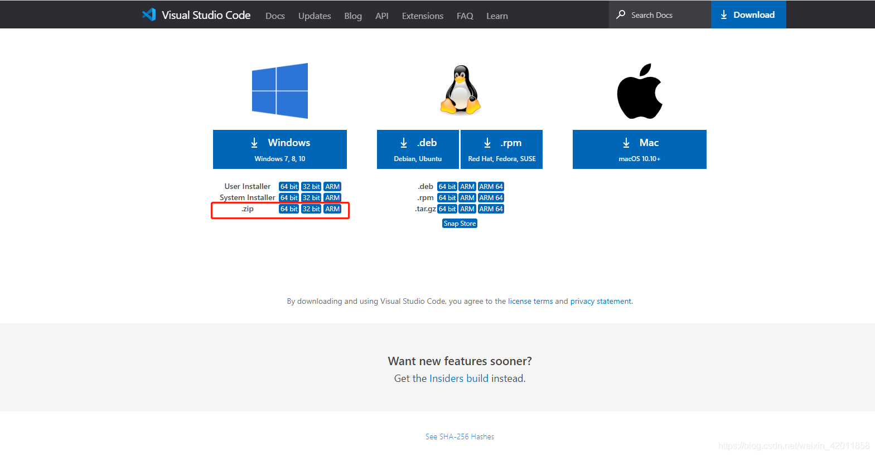The height and width of the screenshot is (456, 875).
Task: Select Linux .rpm ARM
Action: (x=467, y=198)
